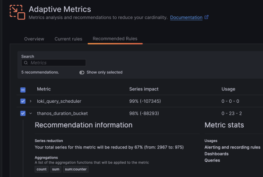The width and height of the screenshot is (263, 177).
Task: Switch to the Overview tab
Action: click(x=34, y=39)
